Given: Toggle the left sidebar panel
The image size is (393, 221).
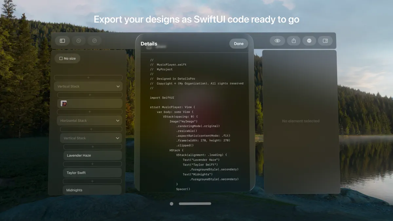Looking at the screenshot, I should pyautogui.click(x=62, y=41).
